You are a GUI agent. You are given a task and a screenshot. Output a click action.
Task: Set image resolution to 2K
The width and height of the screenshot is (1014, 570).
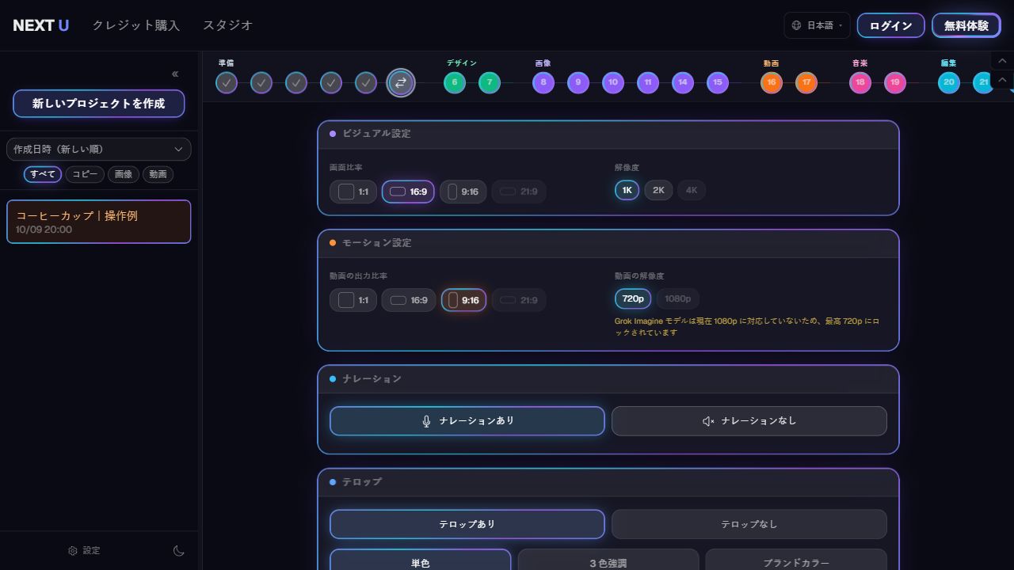(x=658, y=190)
